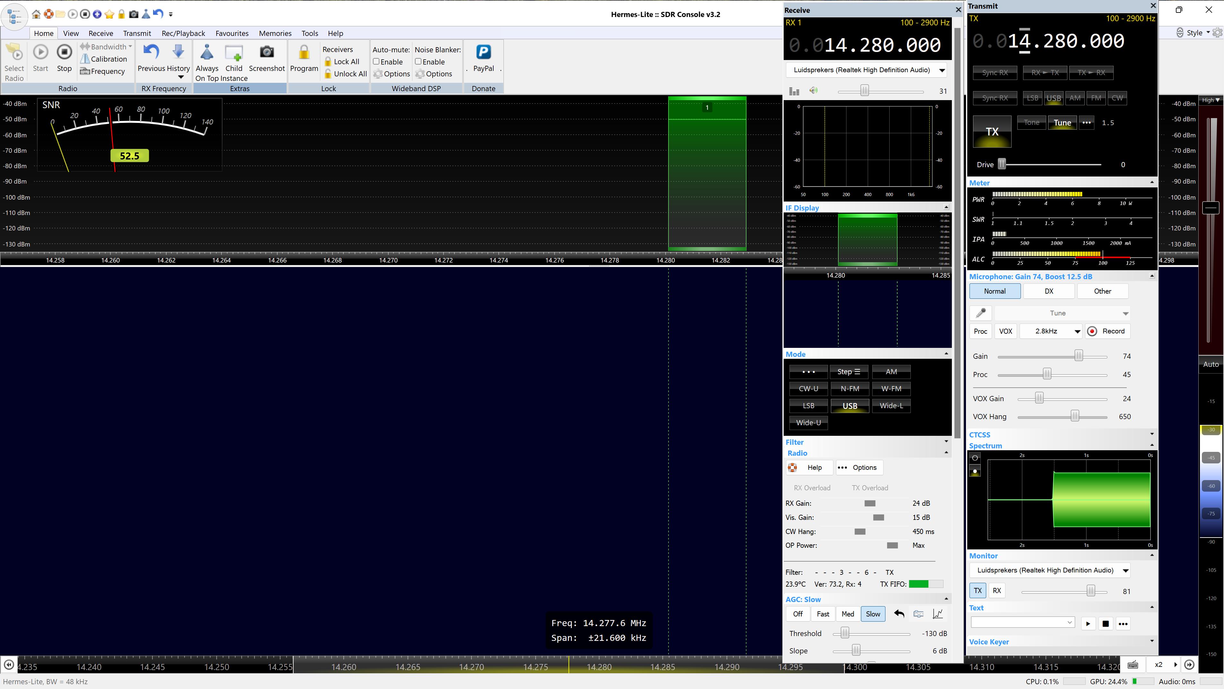The height and width of the screenshot is (689, 1224).
Task: Enable the Auto-mute checkbox
Action: coord(376,62)
